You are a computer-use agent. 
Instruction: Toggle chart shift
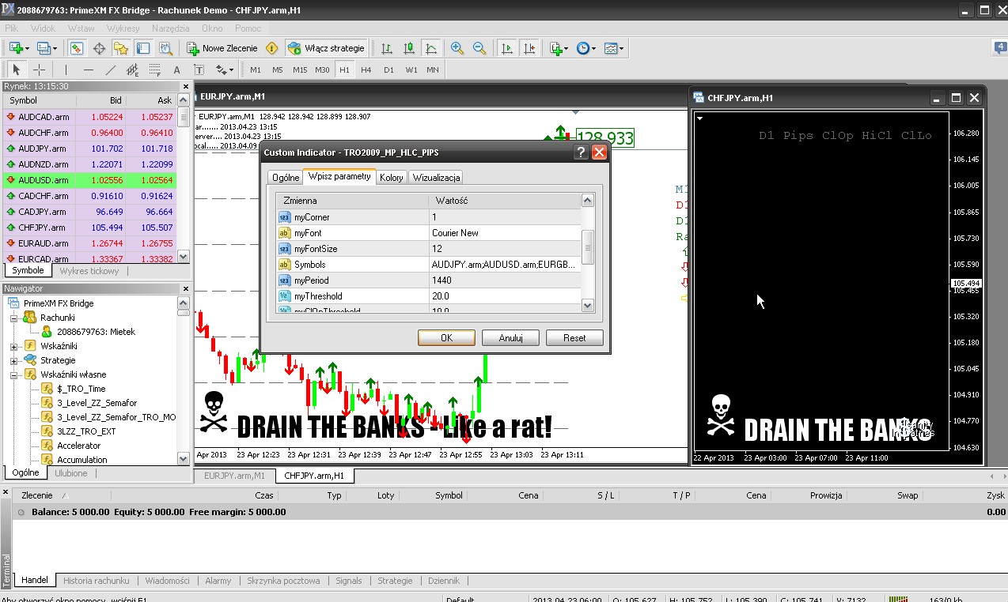click(529, 48)
